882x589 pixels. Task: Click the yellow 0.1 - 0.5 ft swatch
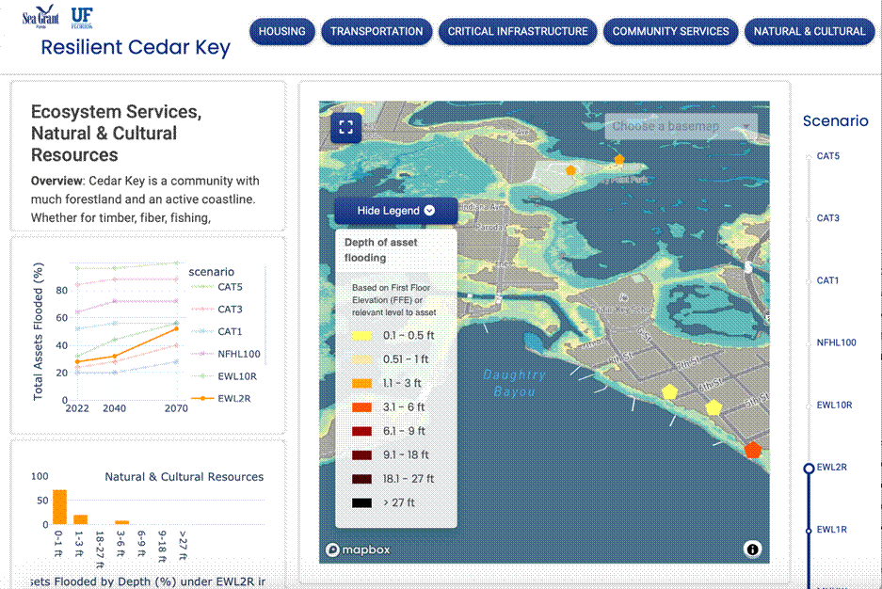click(361, 336)
